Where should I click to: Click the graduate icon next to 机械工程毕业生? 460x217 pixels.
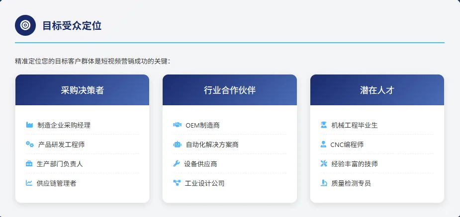[x=324, y=125]
